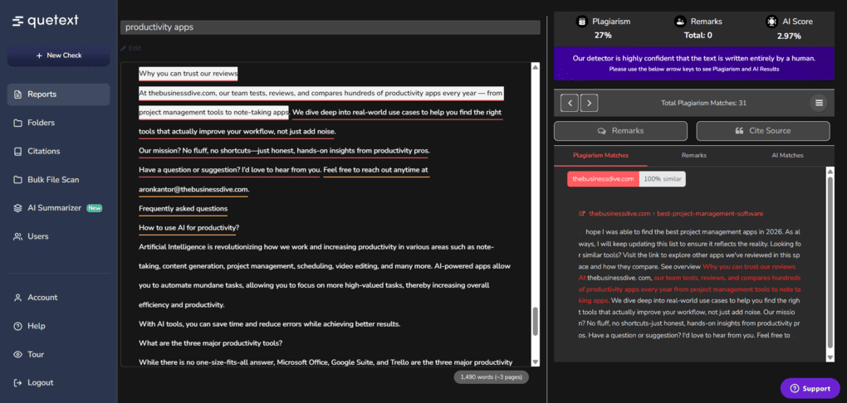Open Reports in the sidebar

click(x=58, y=95)
